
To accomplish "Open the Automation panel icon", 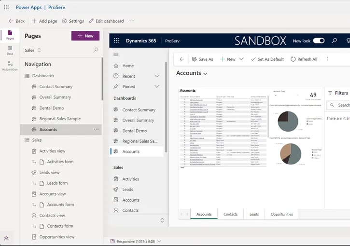I will 10,66.
